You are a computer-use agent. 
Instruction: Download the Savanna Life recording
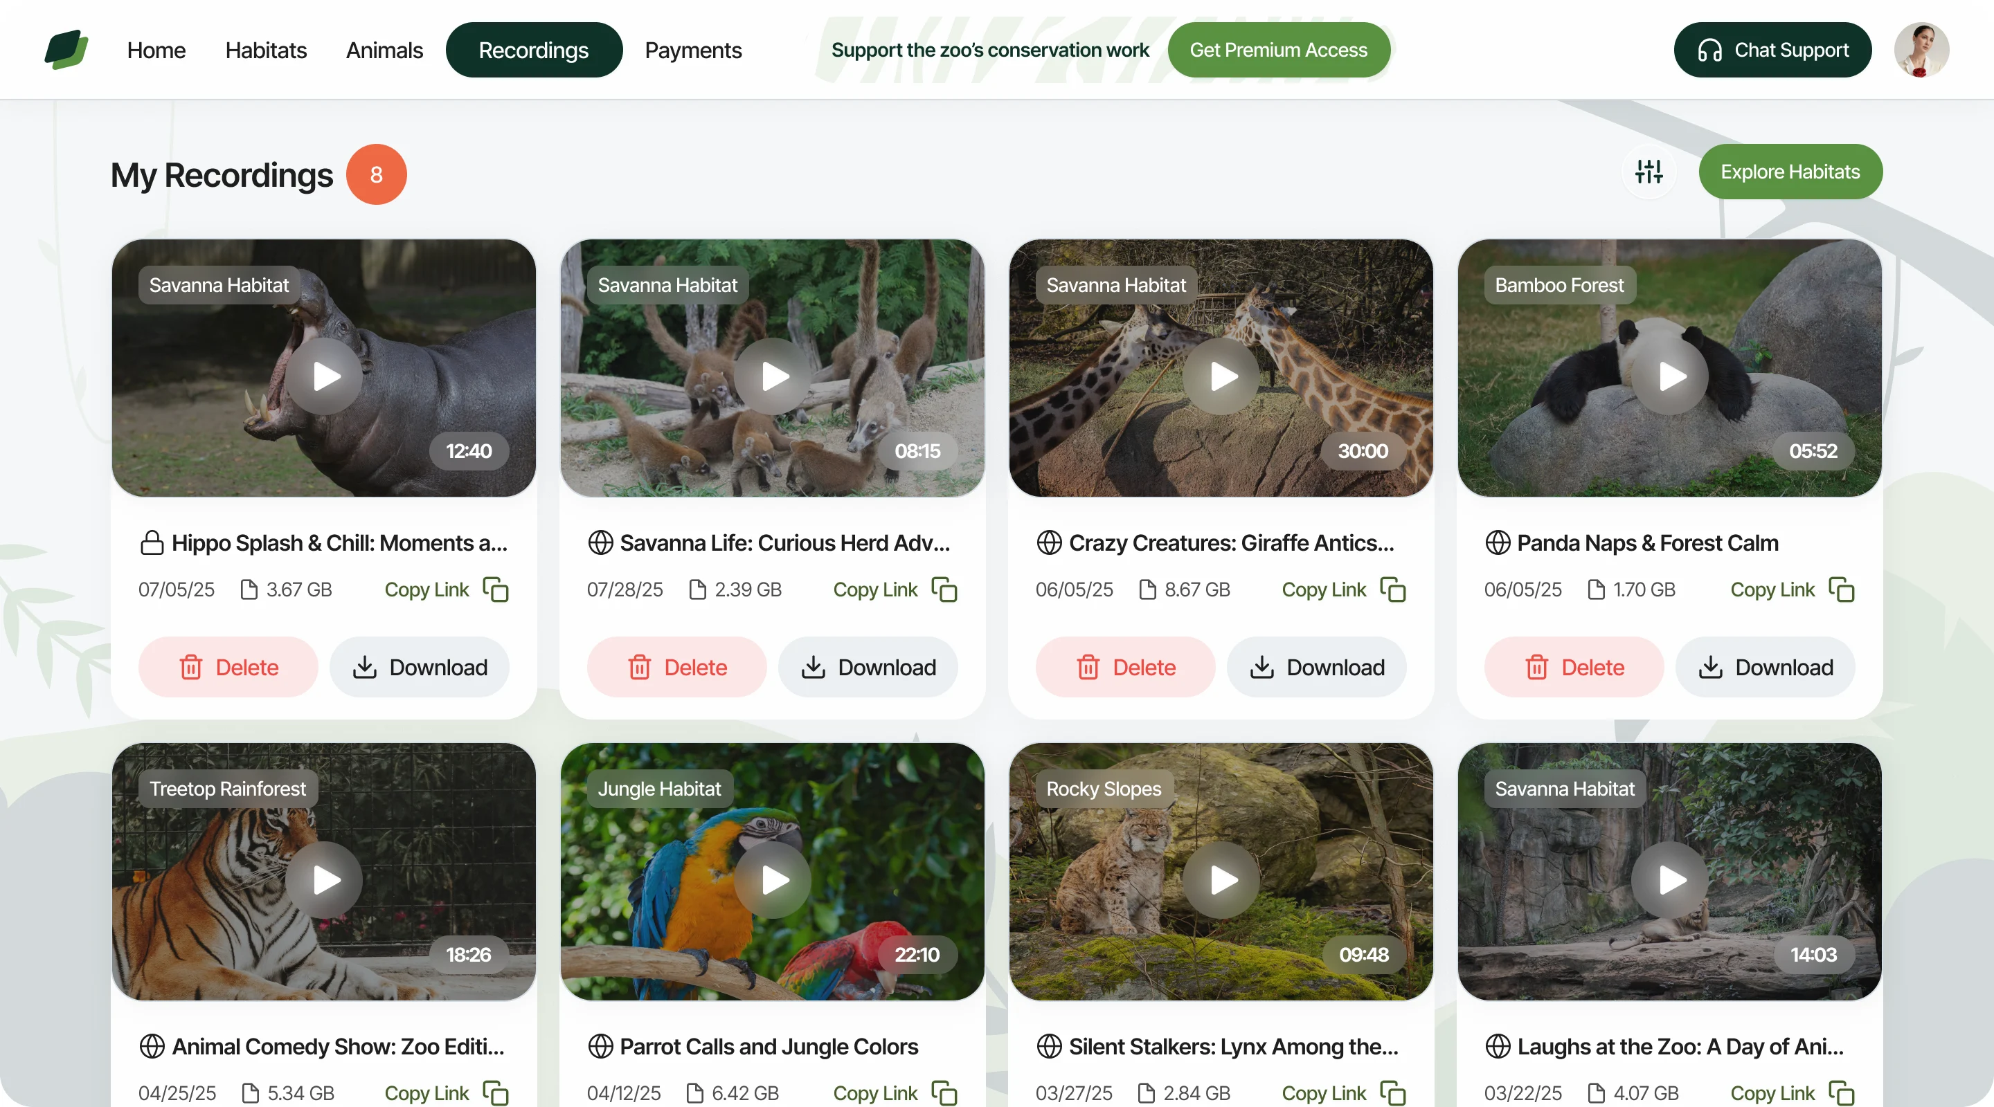coord(868,667)
